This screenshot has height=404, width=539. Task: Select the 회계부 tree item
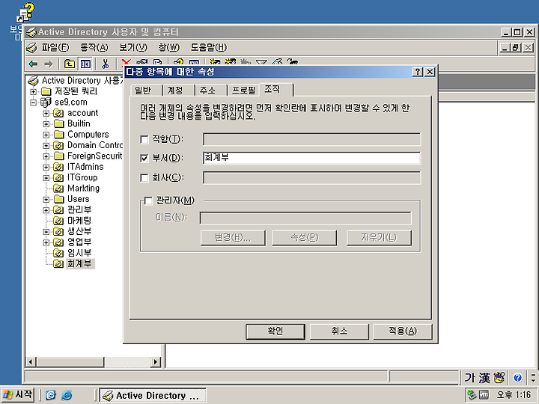click(x=79, y=264)
